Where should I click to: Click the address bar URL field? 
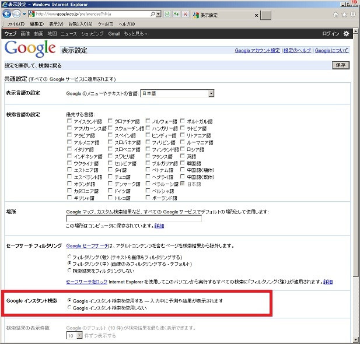tap(92, 14)
